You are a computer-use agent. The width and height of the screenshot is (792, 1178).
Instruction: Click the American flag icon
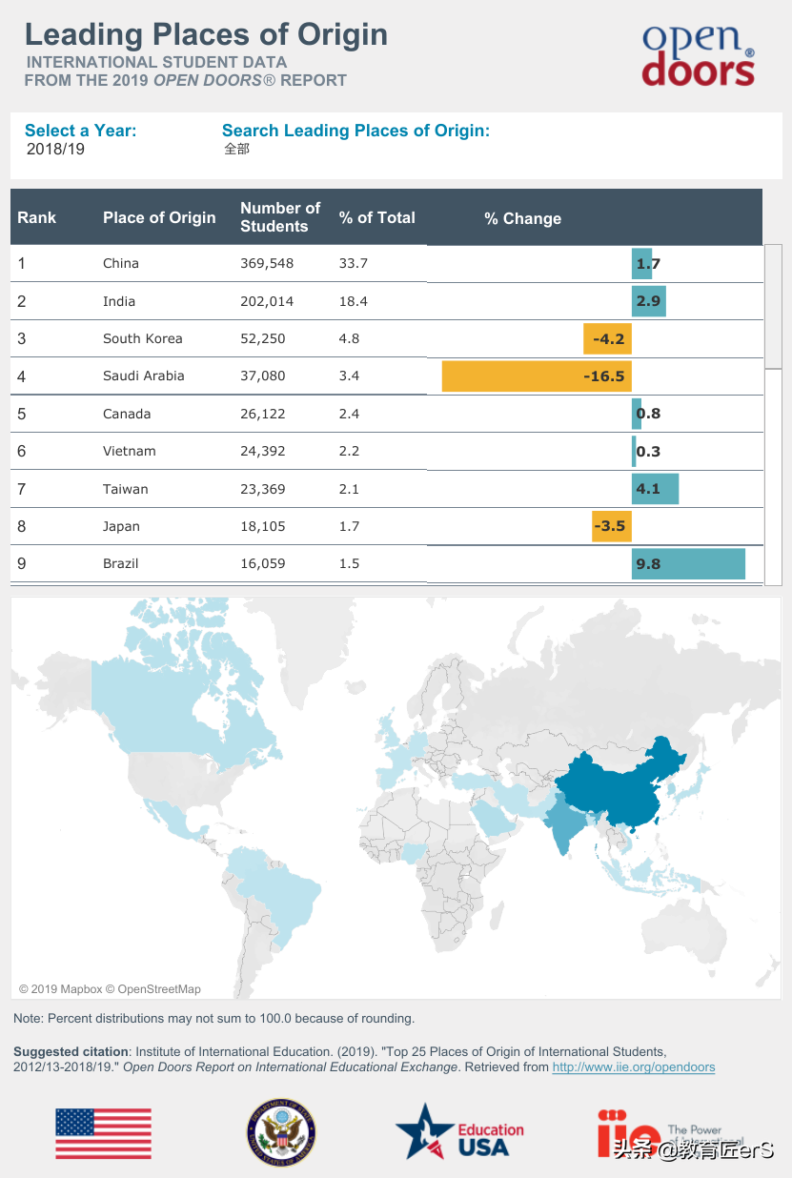click(103, 1133)
